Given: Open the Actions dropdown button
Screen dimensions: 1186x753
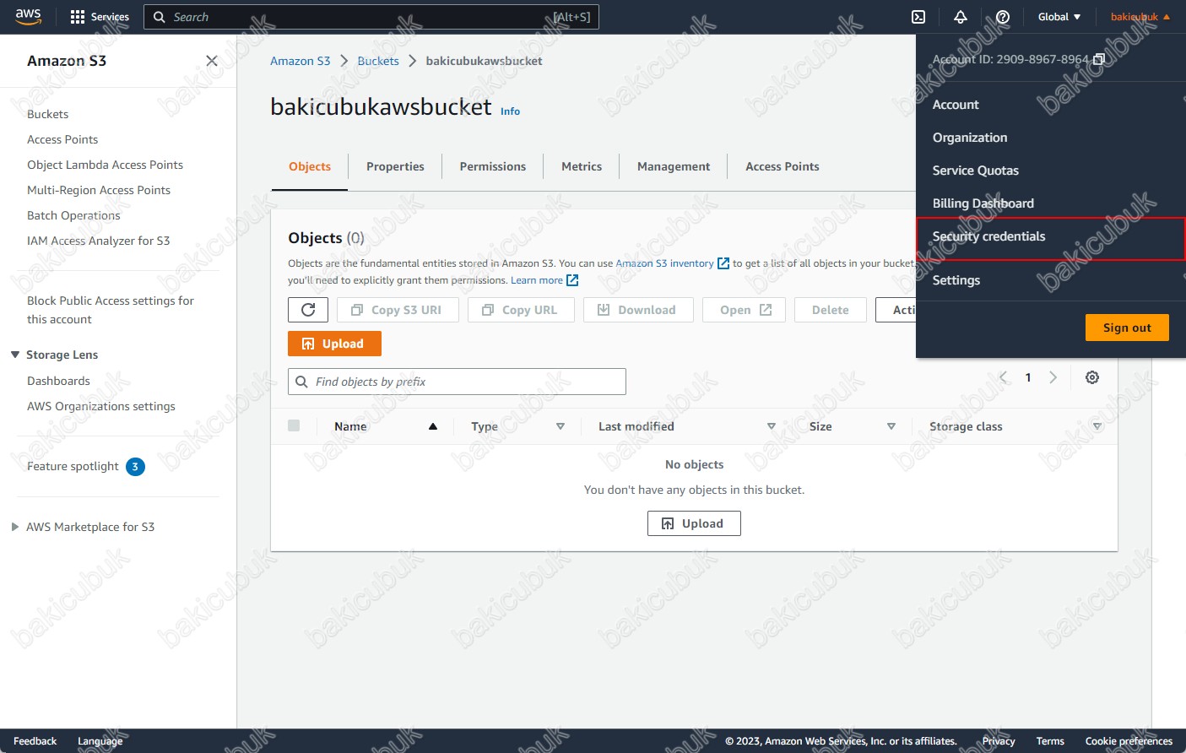Looking at the screenshot, I should click(896, 310).
